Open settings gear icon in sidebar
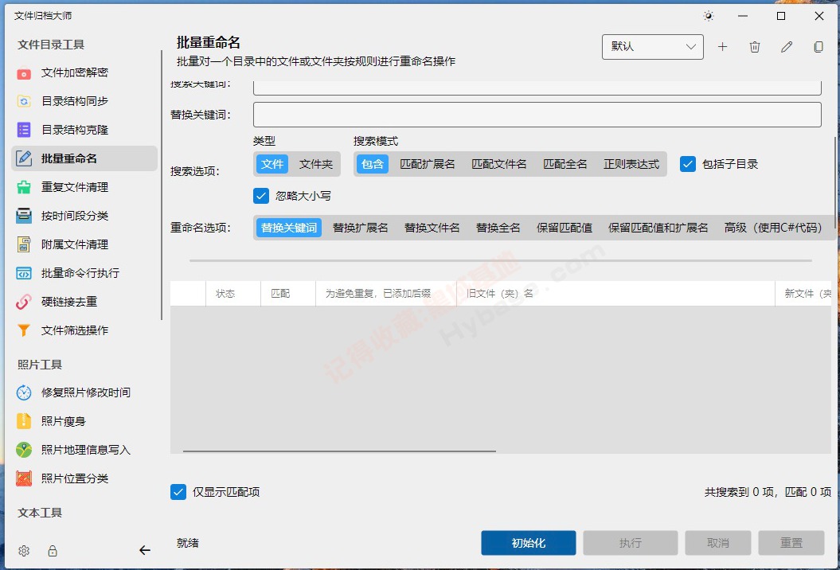Viewport: 840px width, 570px height. [24, 551]
